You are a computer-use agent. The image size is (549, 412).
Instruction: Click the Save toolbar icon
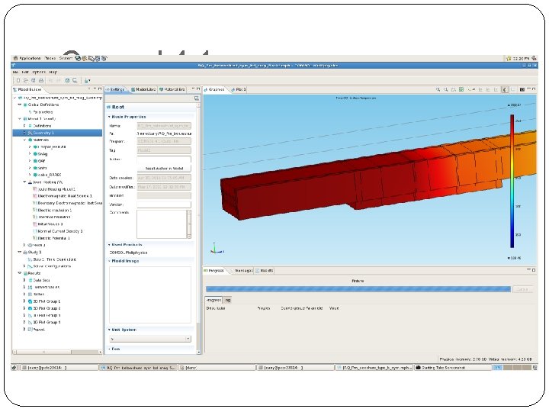[34, 81]
